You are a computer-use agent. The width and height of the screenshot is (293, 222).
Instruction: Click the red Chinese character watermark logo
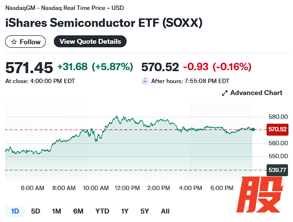coord(260,195)
